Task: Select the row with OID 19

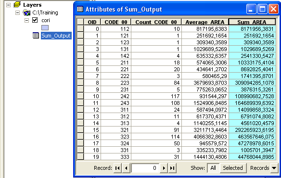Action: pos(80,157)
